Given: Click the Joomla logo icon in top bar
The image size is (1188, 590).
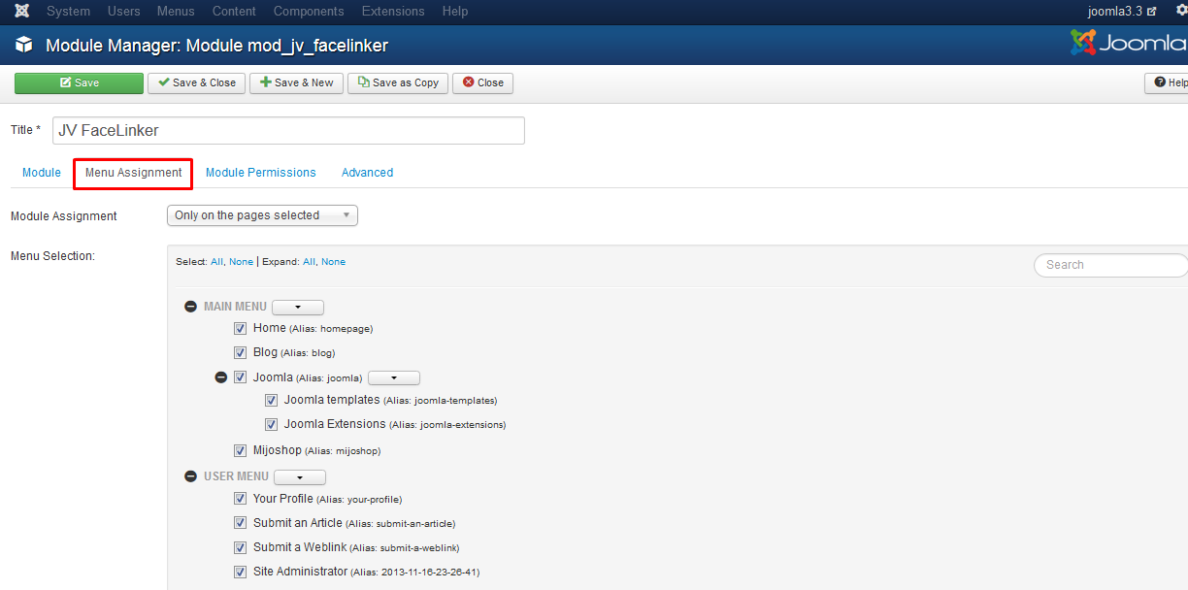Looking at the screenshot, I should tap(21, 12).
